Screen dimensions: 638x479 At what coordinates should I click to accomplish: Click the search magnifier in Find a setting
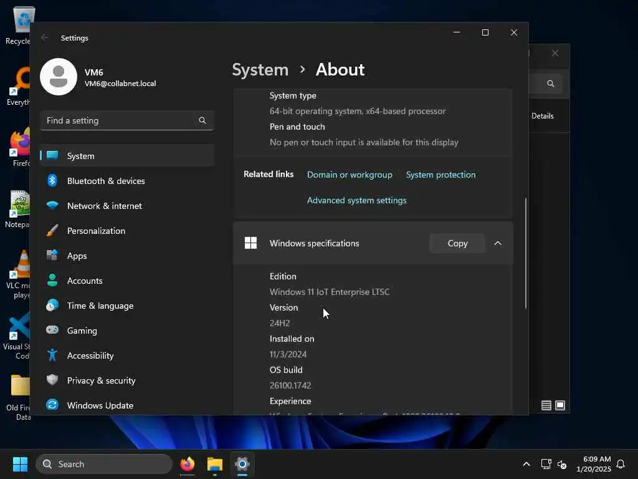(202, 120)
